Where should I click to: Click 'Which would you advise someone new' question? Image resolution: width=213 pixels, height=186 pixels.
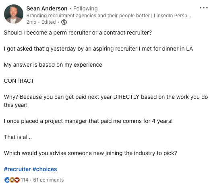(x=91, y=153)
